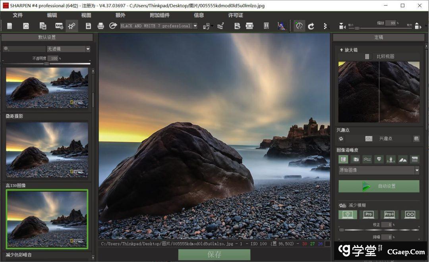
Task: Open the 文件 menu
Action: (18, 15)
